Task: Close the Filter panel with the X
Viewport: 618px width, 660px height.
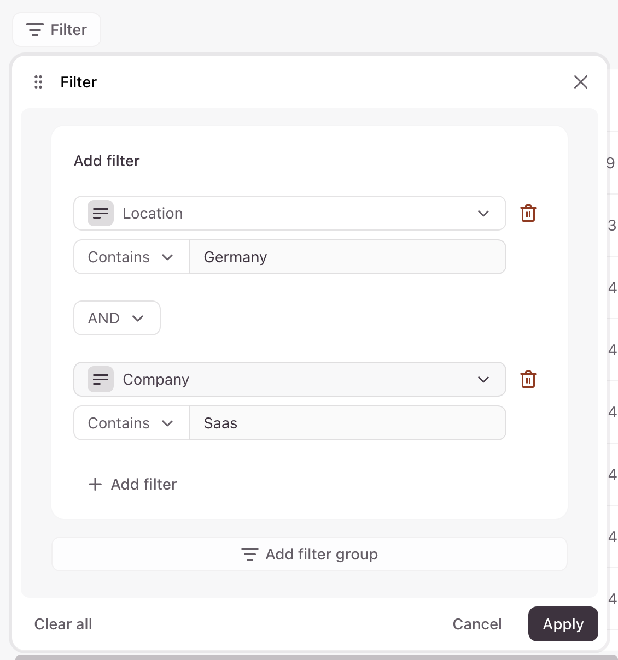Action: click(x=580, y=82)
